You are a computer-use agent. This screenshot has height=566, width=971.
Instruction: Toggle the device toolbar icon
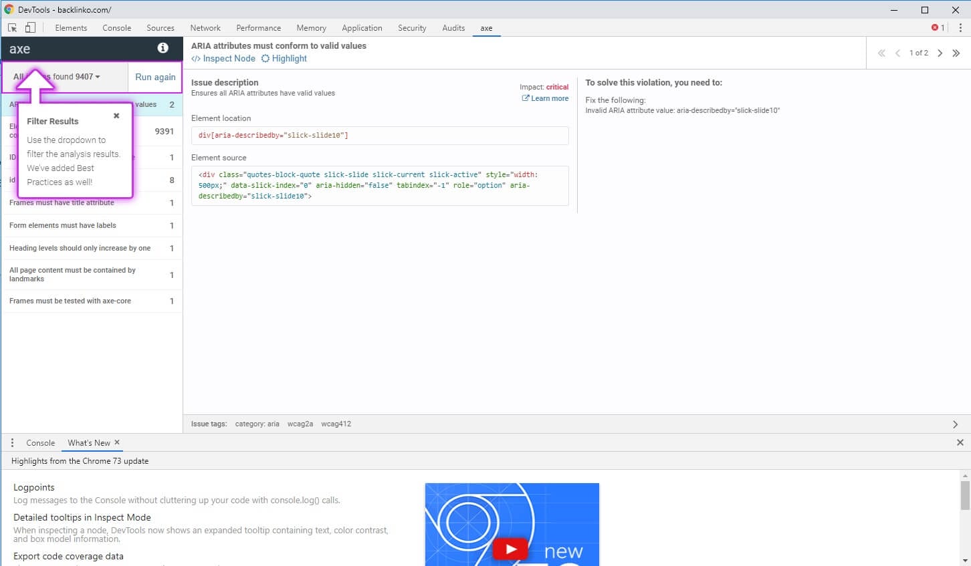click(30, 27)
